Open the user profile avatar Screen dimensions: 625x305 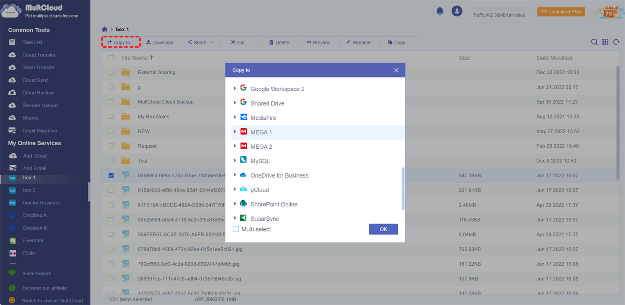tap(457, 11)
